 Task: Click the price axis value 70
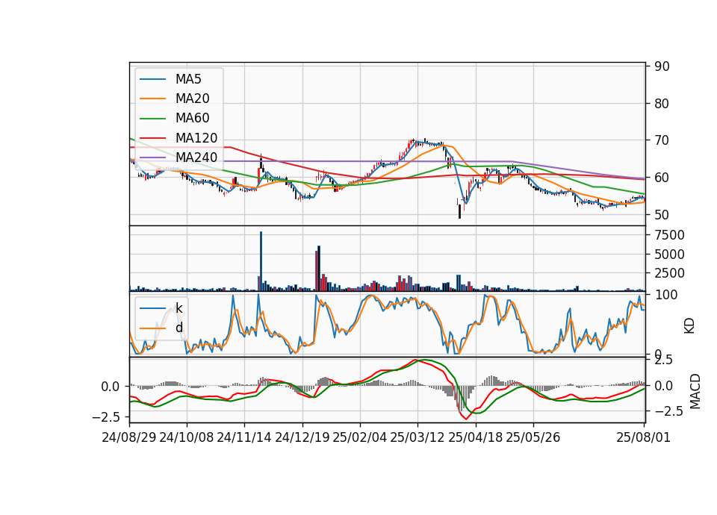click(x=662, y=140)
